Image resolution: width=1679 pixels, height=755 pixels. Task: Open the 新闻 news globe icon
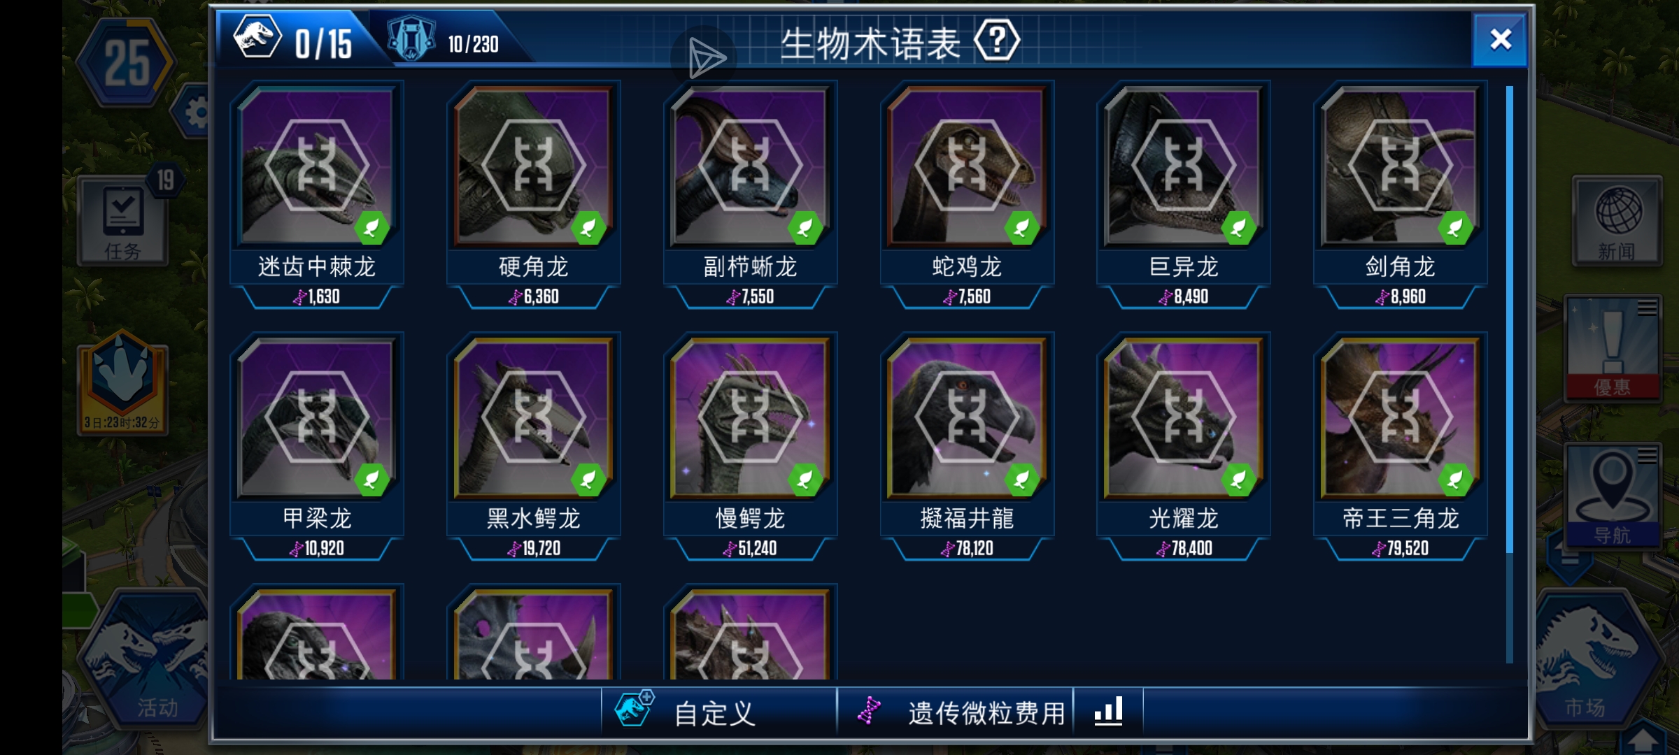[x=1617, y=221]
